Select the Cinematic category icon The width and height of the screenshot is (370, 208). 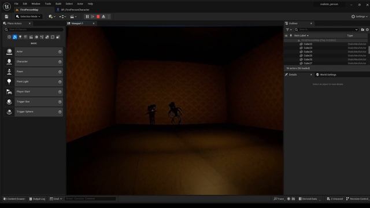click(x=31, y=37)
